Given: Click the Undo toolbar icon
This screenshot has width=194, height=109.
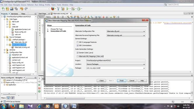Looking at the screenshot, I should 22,9.
